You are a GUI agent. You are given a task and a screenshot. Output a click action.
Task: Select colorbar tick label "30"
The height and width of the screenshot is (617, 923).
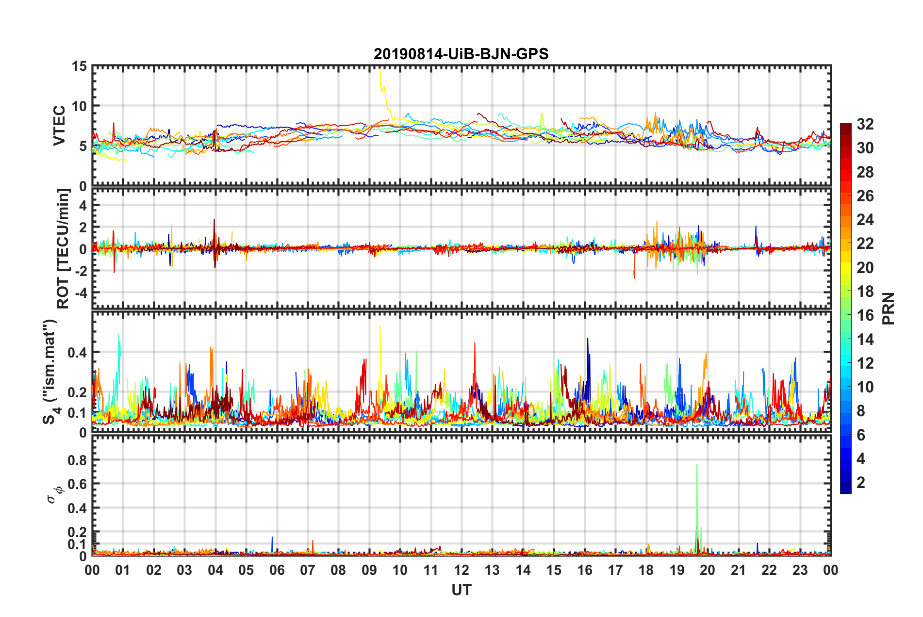(x=865, y=148)
